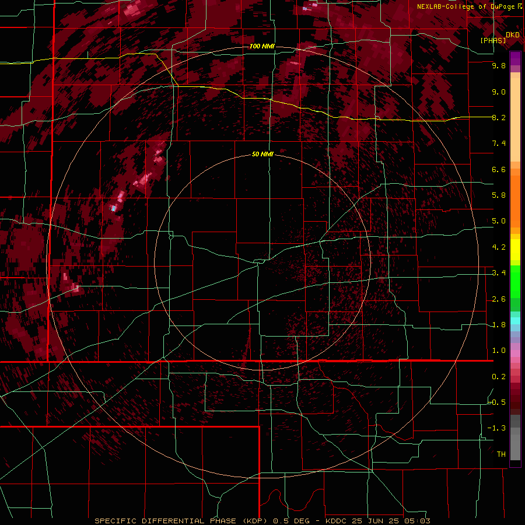The height and width of the screenshot is (525, 525).
Task: Click the 1.8 legend value
Action: point(499,325)
